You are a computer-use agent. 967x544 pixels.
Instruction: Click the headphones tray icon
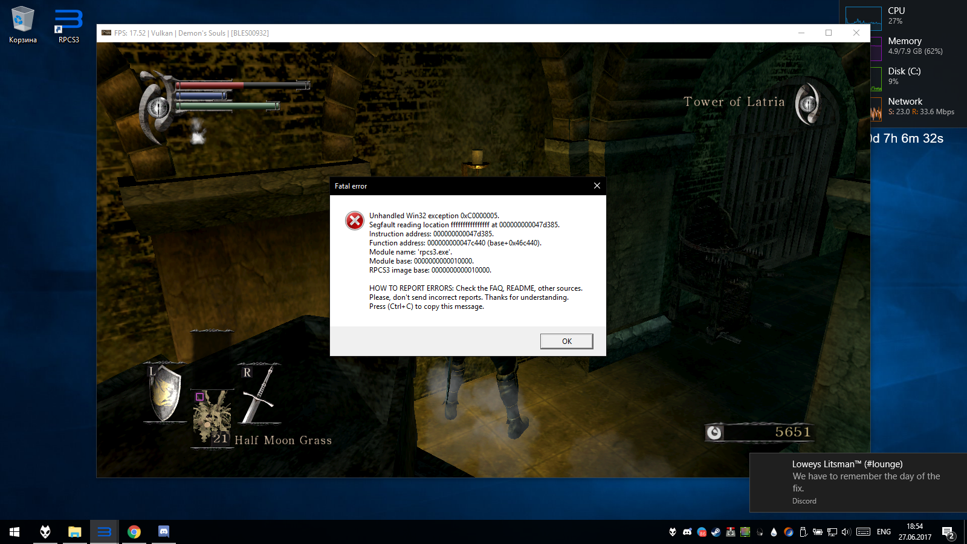click(x=760, y=532)
